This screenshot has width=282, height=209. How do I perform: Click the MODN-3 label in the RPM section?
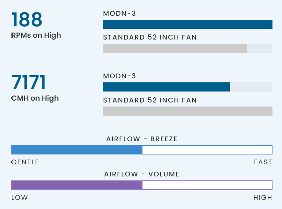119,14
